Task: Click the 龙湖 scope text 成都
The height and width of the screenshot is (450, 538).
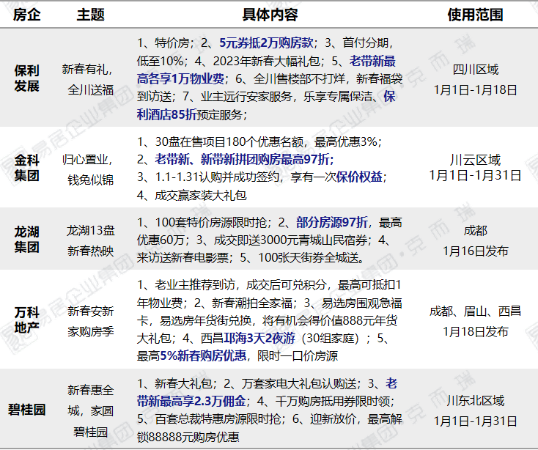Action: pos(475,231)
